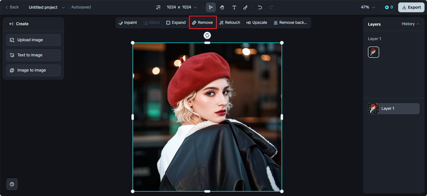
Task: Open the credits counter showing 0
Action: point(389,7)
